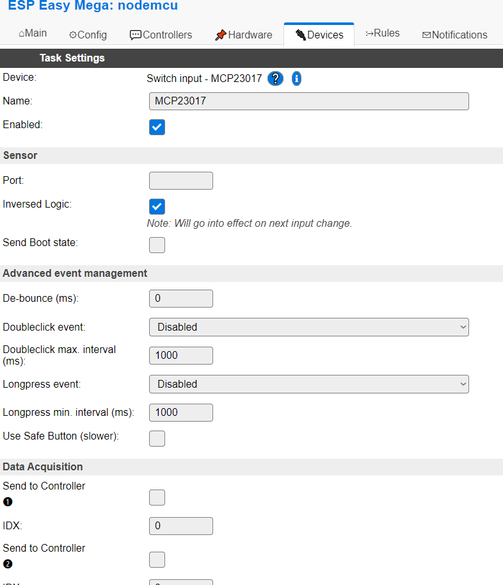Click the Sensor section heading
This screenshot has height=585, width=503.
tap(20, 156)
